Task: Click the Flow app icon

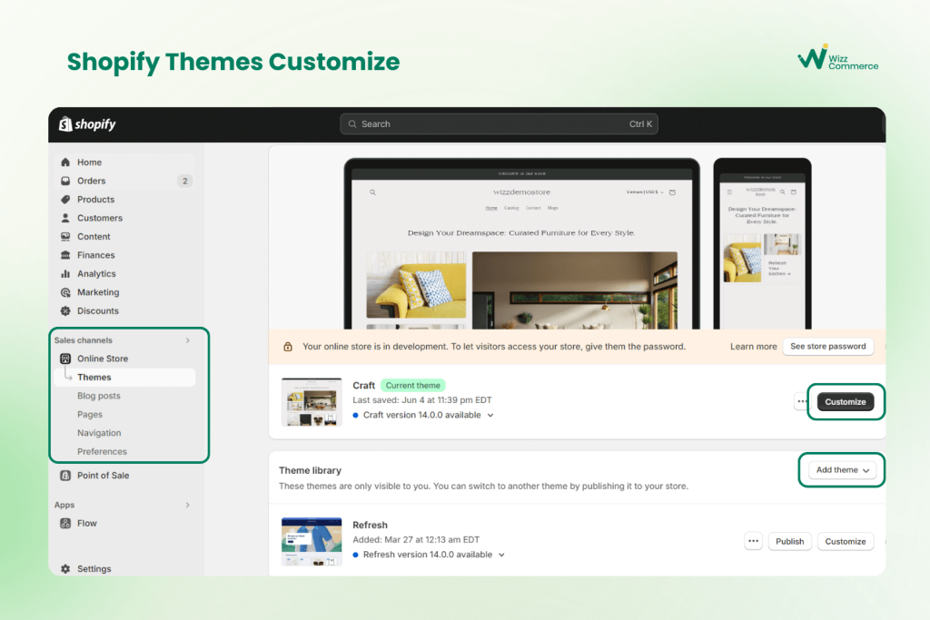Action: tap(65, 524)
